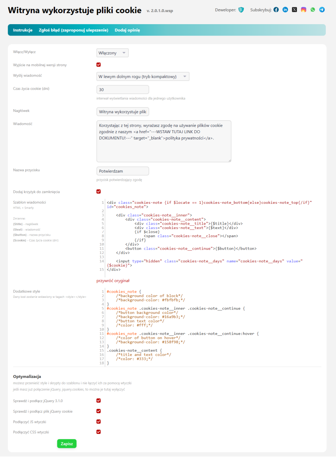
Task: Open the LinkedIn subscribe icon
Action: pos(285,10)
